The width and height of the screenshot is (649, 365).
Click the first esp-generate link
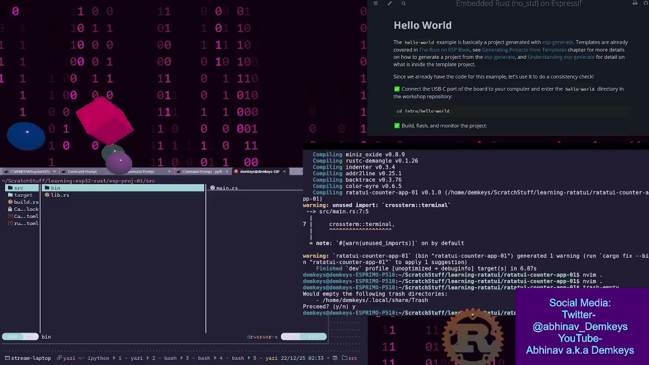tap(557, 42)
